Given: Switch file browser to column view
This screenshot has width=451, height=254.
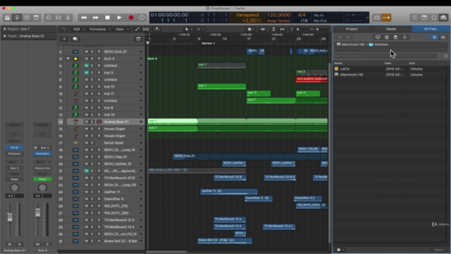Looking at the screenshot, I should point(443,37).
